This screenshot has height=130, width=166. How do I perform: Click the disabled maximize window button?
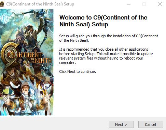[x=144, y=4]
